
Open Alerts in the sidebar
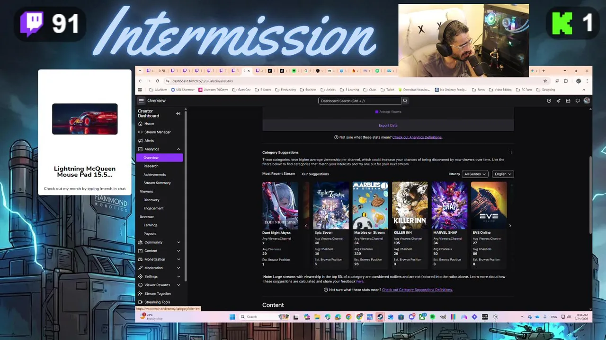149,141
